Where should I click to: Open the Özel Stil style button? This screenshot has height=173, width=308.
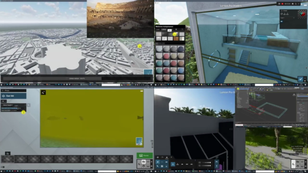coord(13,96)
